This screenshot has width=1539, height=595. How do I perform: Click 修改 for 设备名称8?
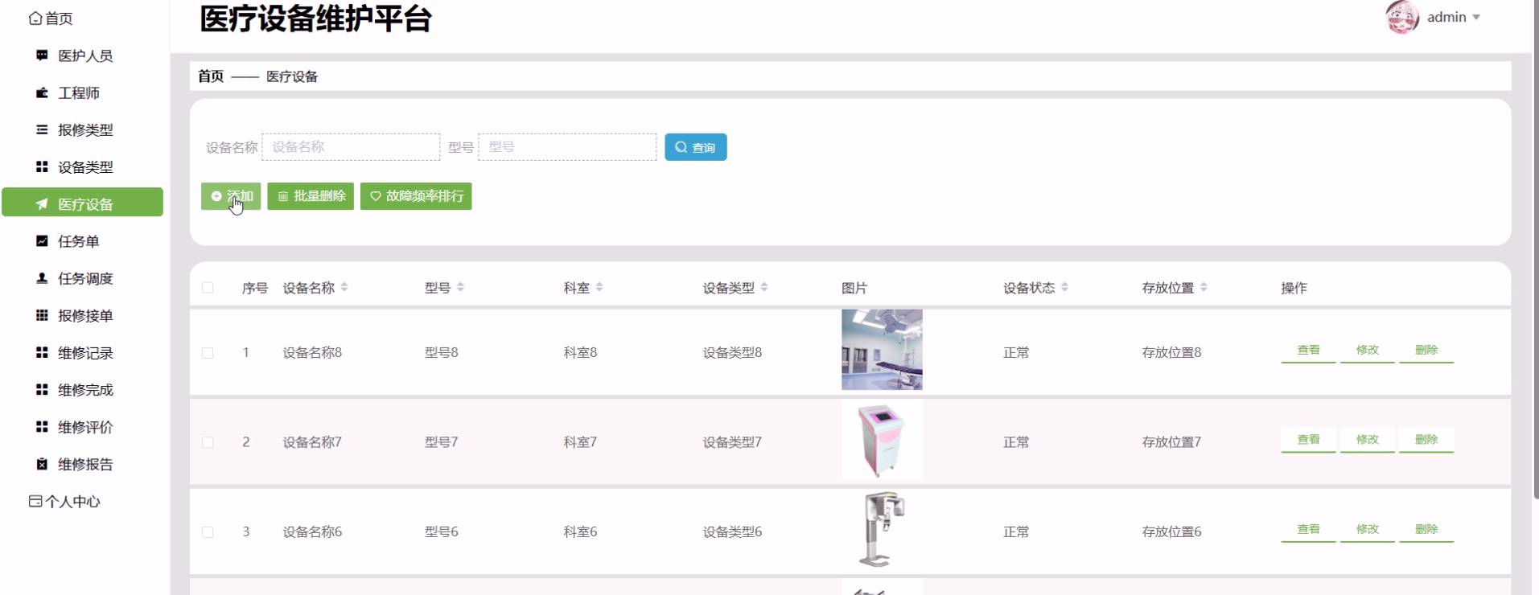tap(1368, 351)
